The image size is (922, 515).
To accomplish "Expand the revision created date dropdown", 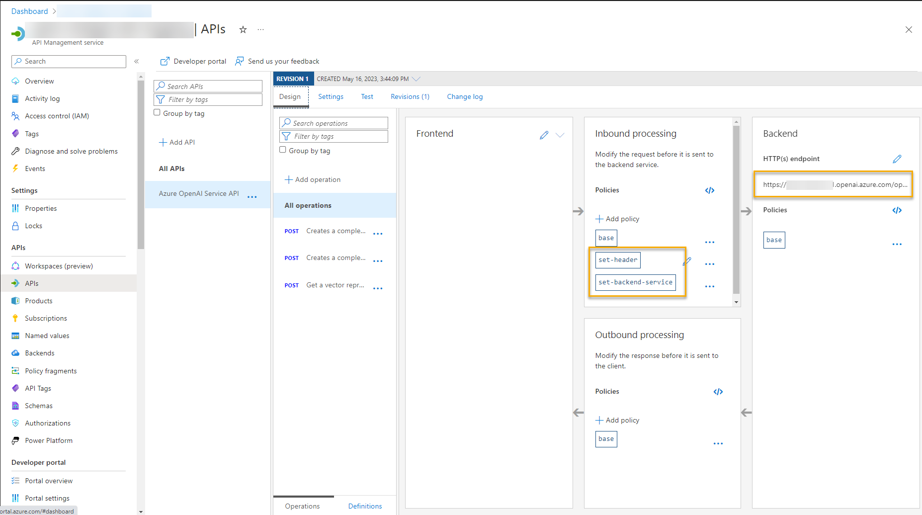I will pos(417,79).
